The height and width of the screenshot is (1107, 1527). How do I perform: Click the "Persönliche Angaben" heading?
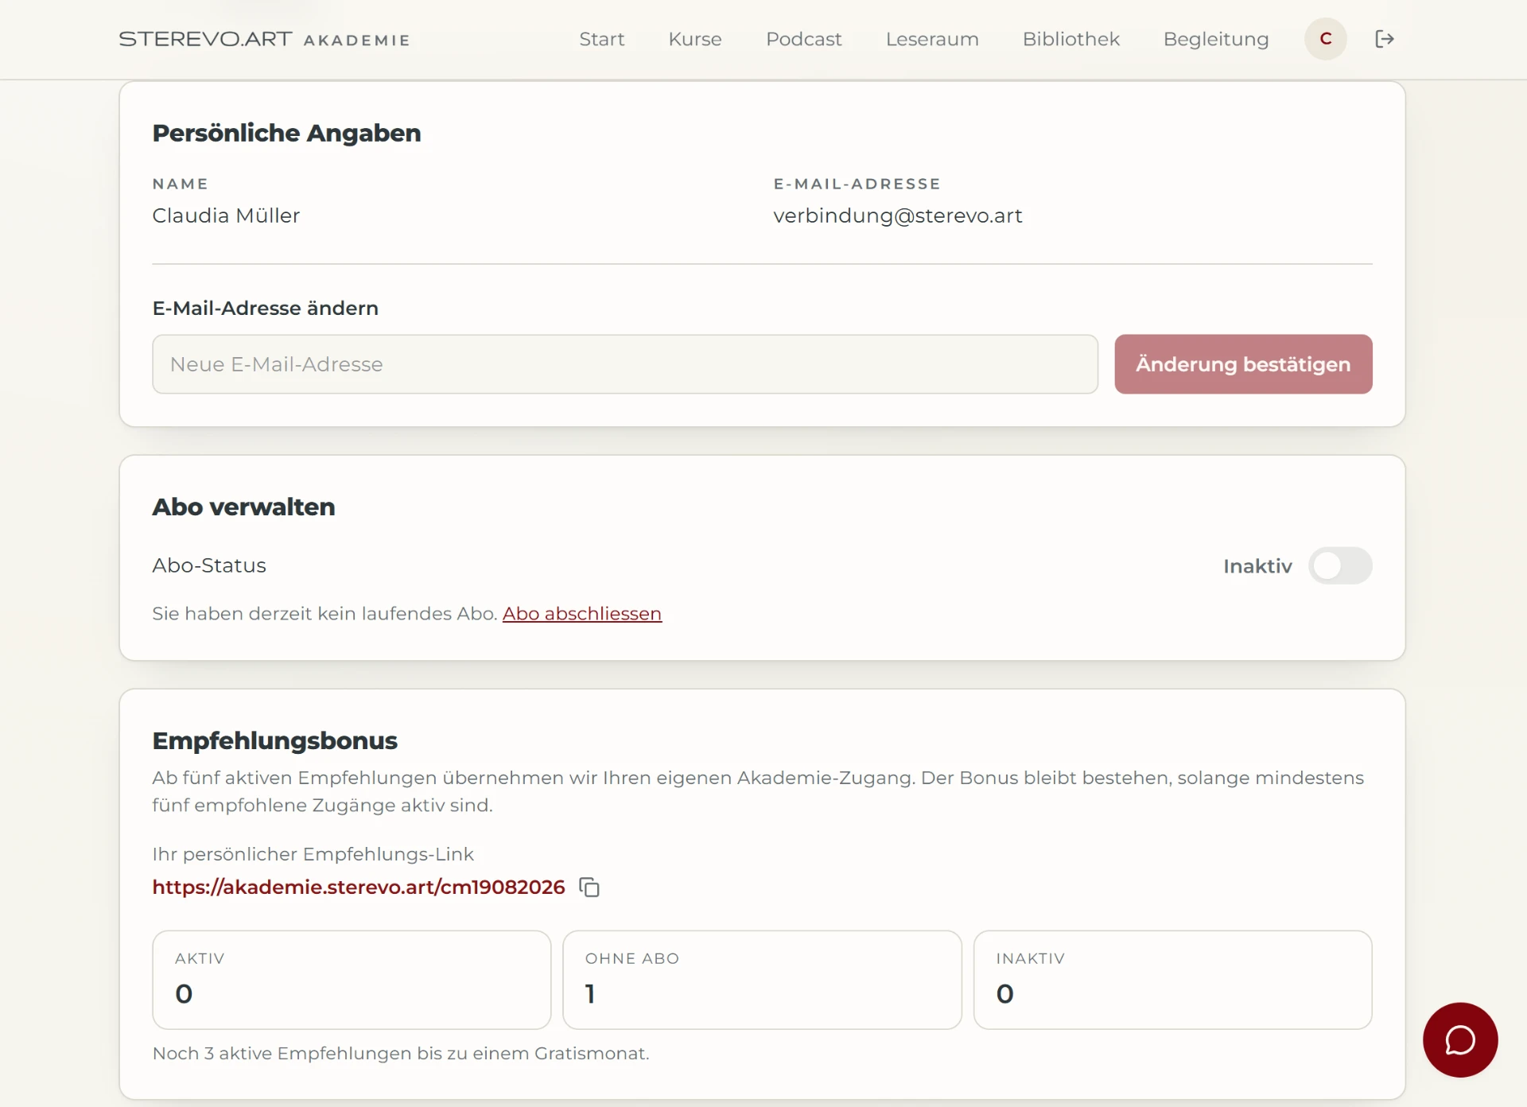point(286,133)
